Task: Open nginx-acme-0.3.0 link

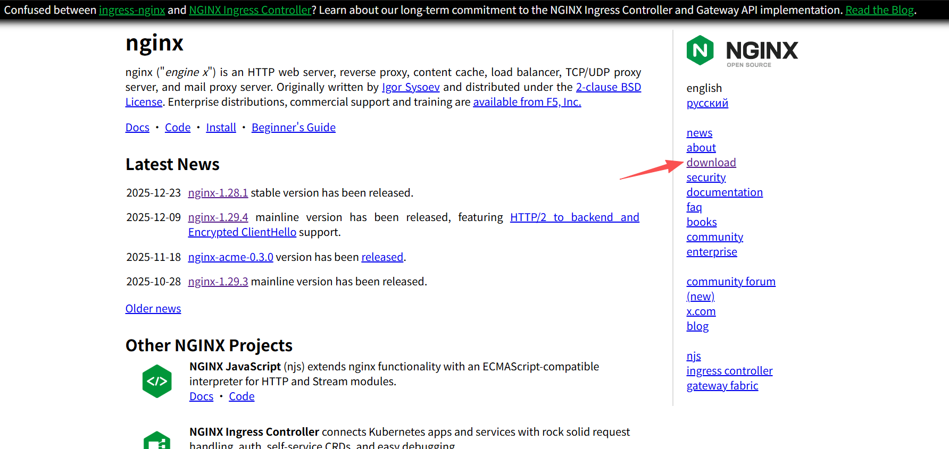Action: point(231,257)
